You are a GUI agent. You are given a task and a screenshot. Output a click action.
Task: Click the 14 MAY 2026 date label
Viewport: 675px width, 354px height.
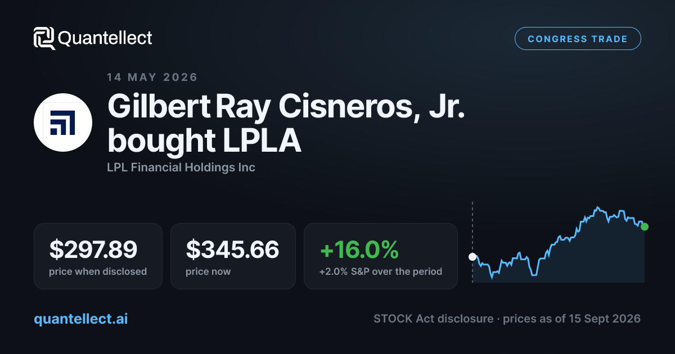coord(152,77)
